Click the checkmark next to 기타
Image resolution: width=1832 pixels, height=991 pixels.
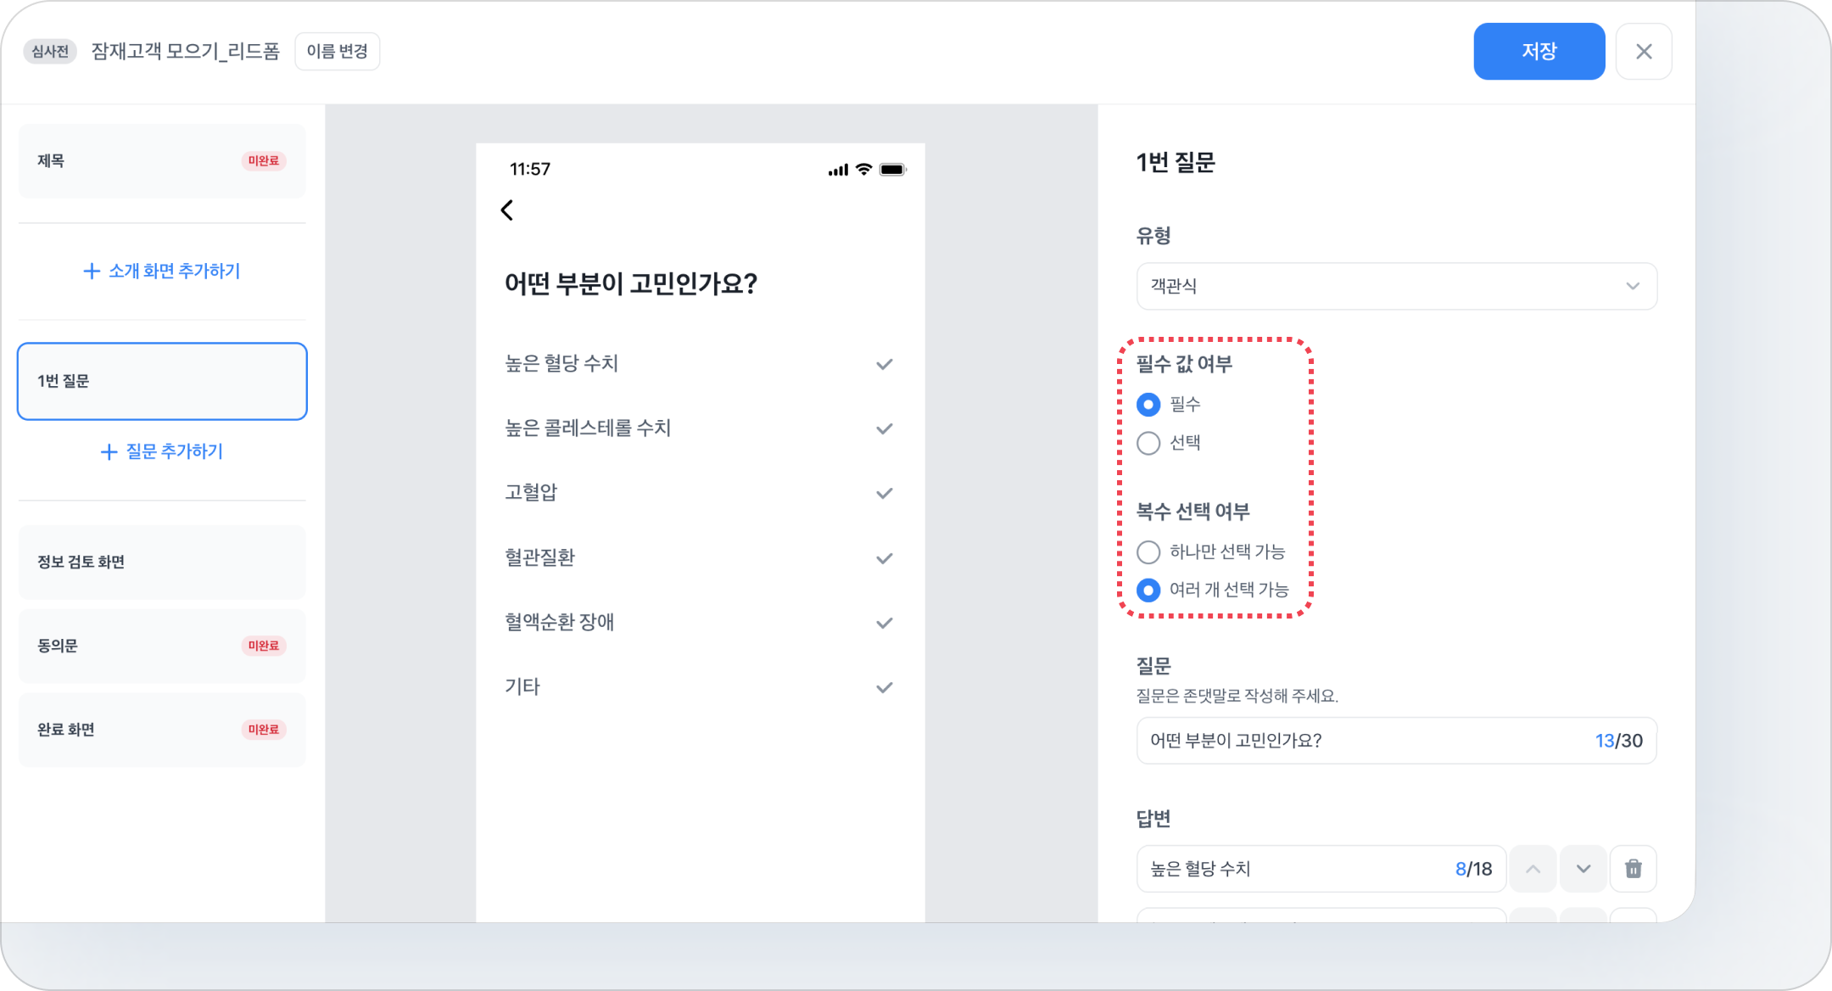(x=884, y=687)
